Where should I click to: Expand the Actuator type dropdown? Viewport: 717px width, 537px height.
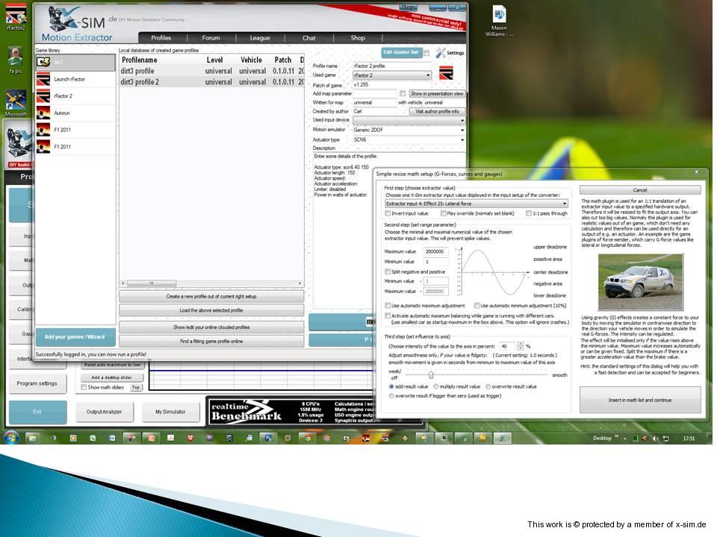click(462, 139)
